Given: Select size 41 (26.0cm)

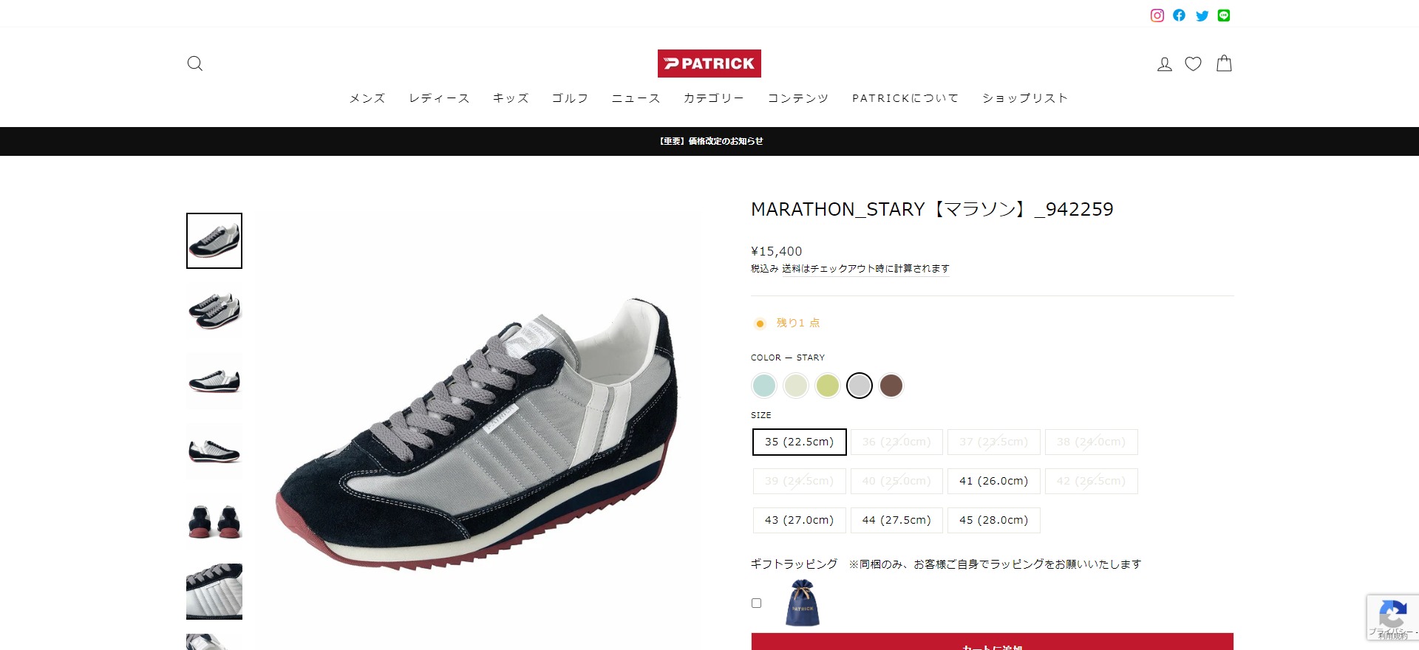Looking at the screenshot, I should click(993, 481).
